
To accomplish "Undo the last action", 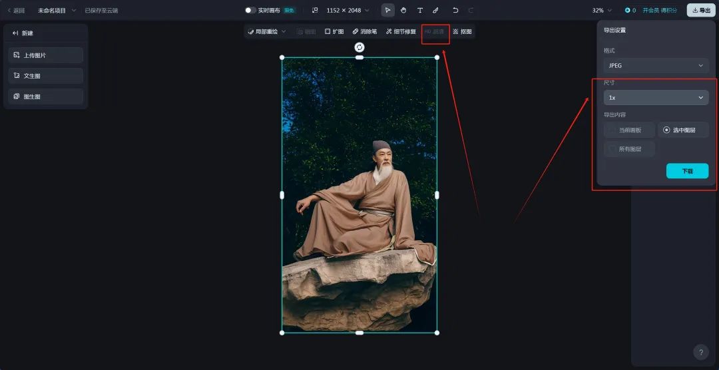I will tap(455, 10).
